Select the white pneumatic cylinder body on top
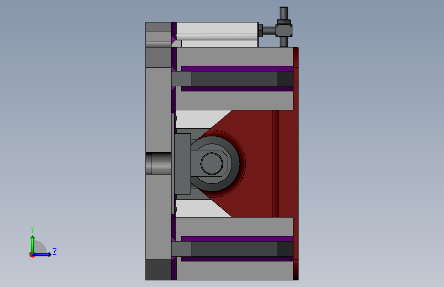This screenshot has height=287, width=444. coord(217,34)
